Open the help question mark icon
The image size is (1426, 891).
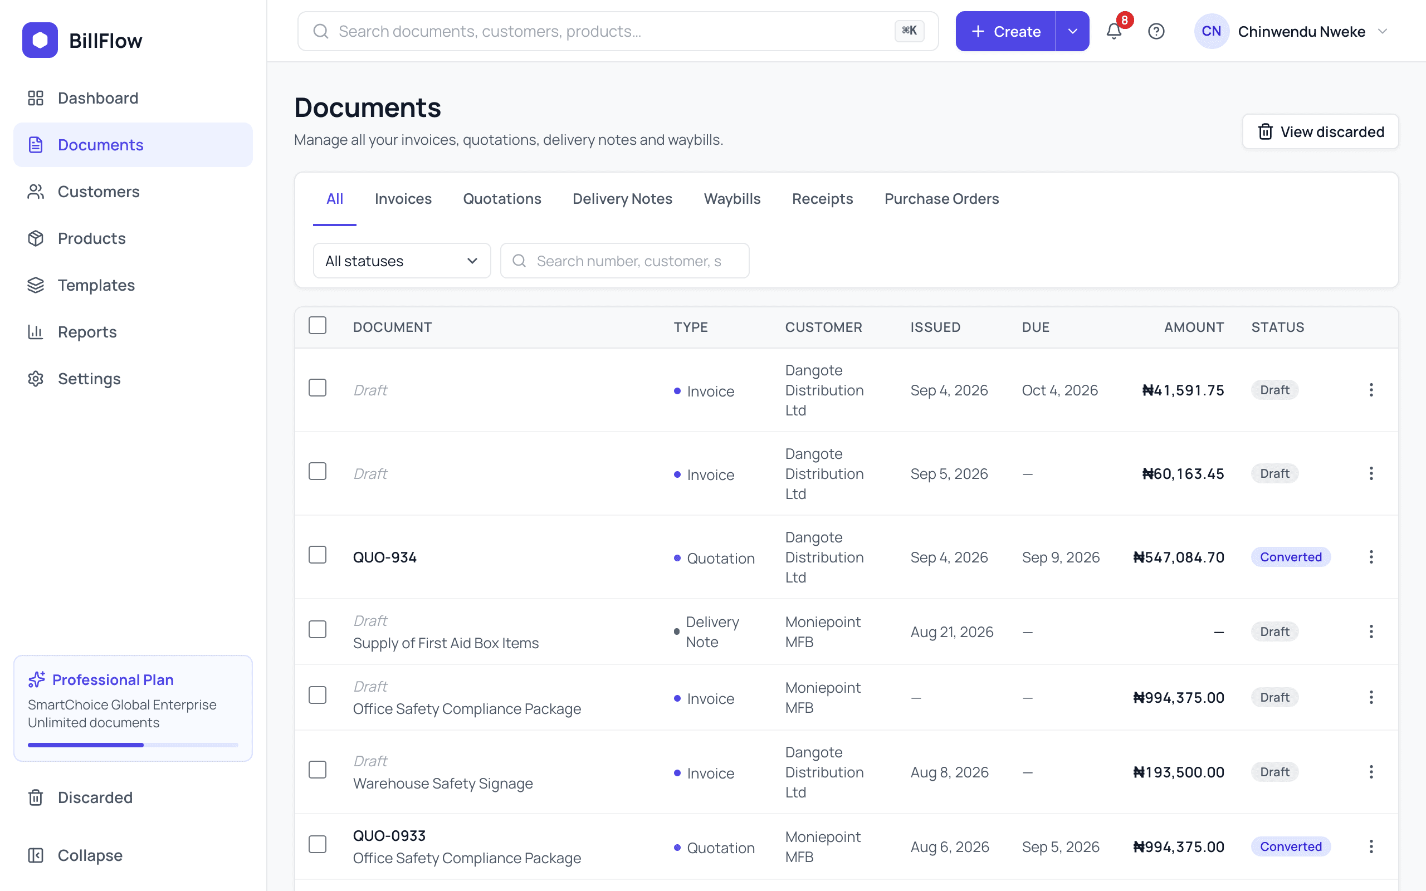pos(1156,31)
